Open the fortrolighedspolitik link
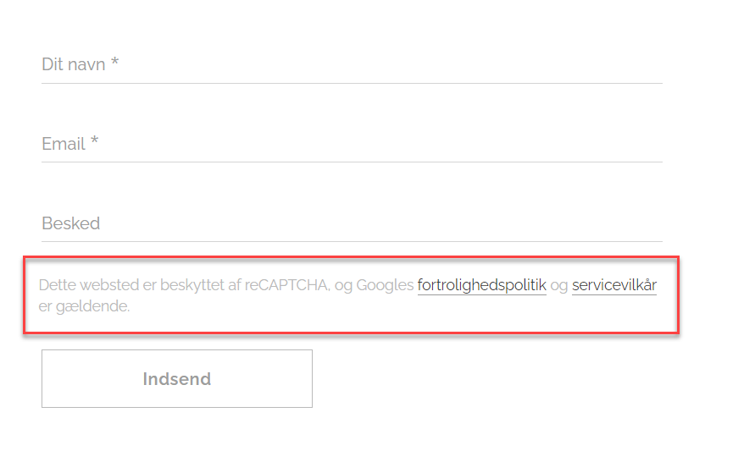The height and width of the screenshot is (451, 755). [x=481, y=285]
